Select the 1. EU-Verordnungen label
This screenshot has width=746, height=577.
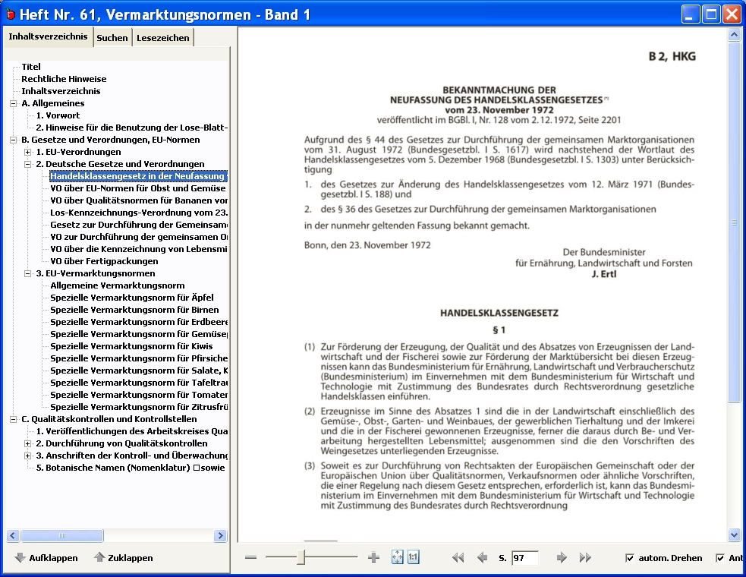click(78, 152)
